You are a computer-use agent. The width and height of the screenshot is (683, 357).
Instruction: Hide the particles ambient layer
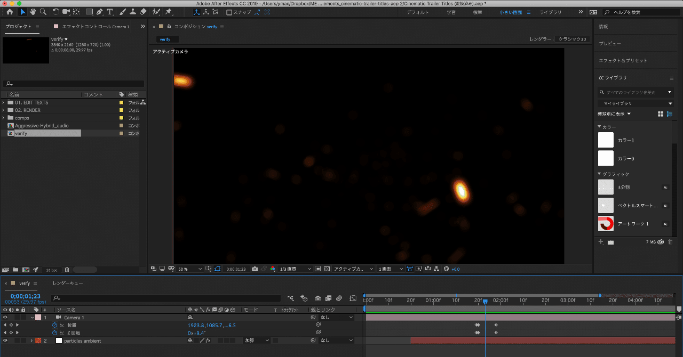(4, 340)
